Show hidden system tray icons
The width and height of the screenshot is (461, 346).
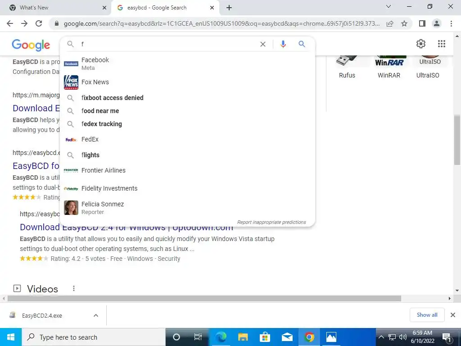[381, 337]
